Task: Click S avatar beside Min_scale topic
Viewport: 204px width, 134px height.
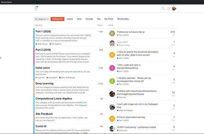Action: [112, 68]
